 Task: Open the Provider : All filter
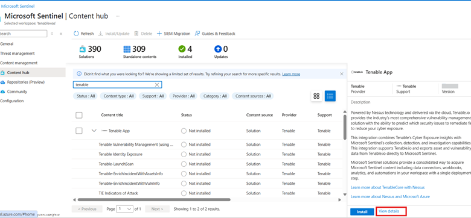click(x=183, y=96)
